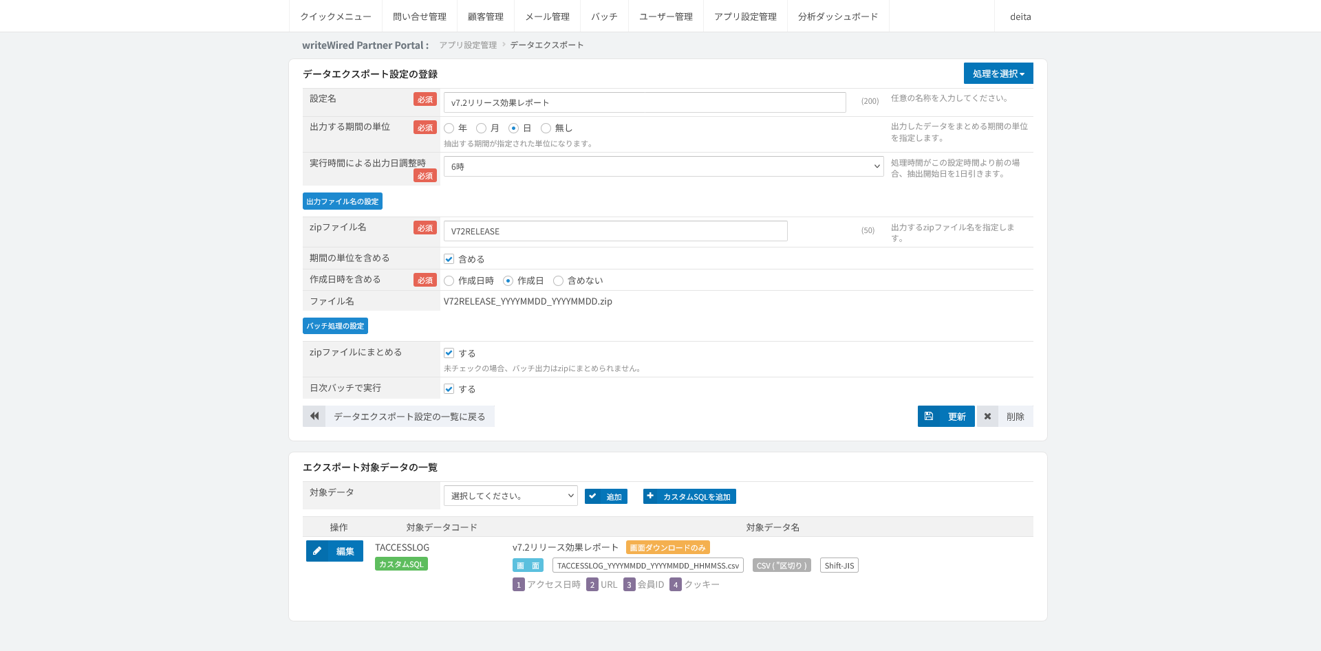
Task: Open the 6時 output adjustment hour dropdown
Action: click(x=663, y=166)
